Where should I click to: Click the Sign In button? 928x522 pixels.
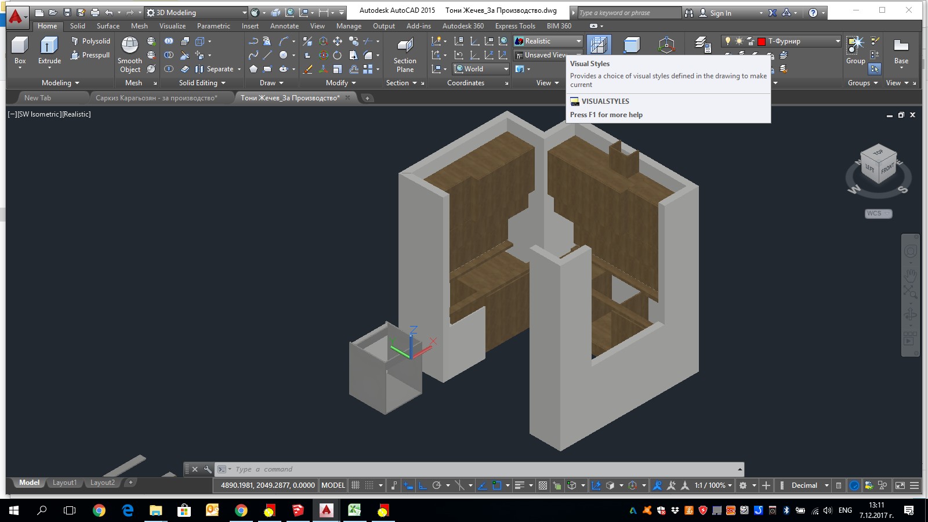[x=720, y=13]
